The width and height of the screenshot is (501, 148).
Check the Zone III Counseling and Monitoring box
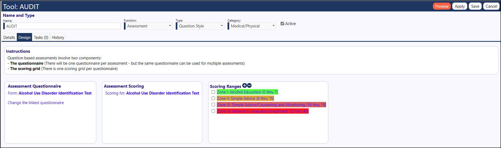click(x=213, y=105)
